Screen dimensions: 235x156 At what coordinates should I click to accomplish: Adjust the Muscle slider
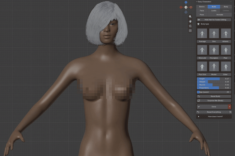pyautogui.click(x=214, y=85)
